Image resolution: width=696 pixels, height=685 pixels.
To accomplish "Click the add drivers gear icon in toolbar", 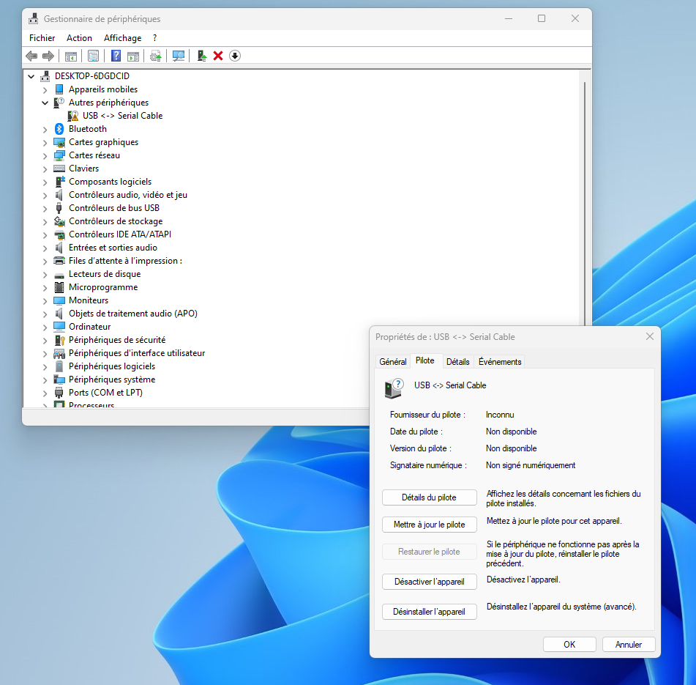I will (x=155, y=56).
